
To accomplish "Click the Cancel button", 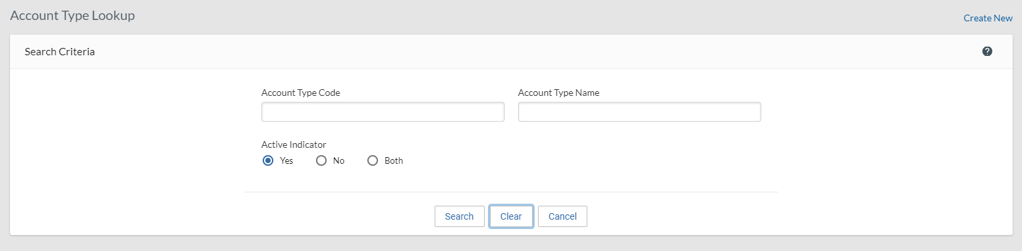I will [x=563, y=216].
